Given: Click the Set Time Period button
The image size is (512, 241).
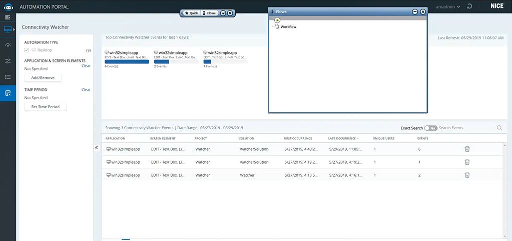Looking at the screenshot, I should 45,107.
